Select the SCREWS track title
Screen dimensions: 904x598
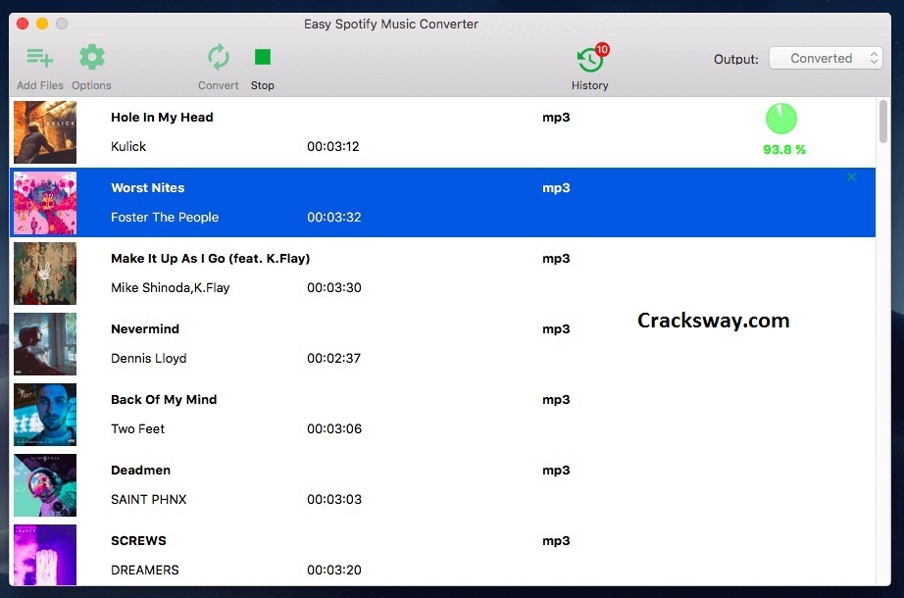pyautogui.click(x=138, y=541)
